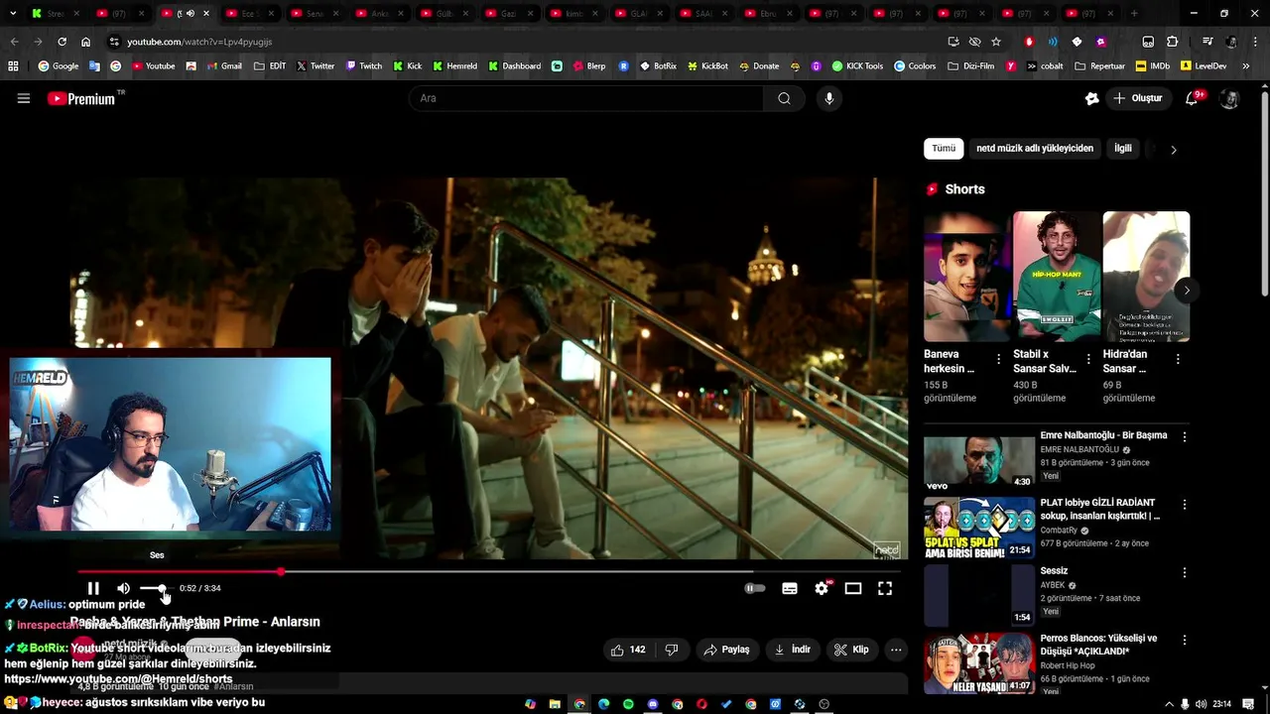Open options for Baneva herkesin short

(999, 359)
